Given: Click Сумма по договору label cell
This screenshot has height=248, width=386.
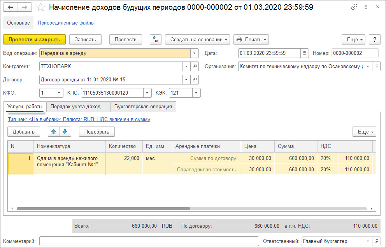Looking at the screenshot, I should pos(207,158).
